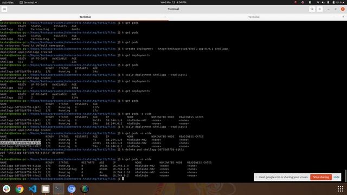Click the 'k create deployment' command line

click(x=175, y=49)
